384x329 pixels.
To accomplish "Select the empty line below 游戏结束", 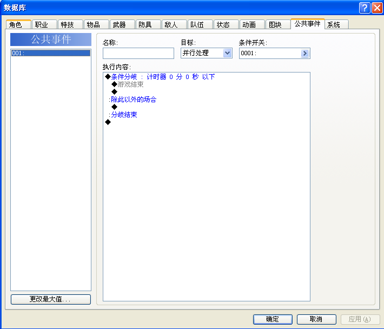I will click(x=207, y=92).
